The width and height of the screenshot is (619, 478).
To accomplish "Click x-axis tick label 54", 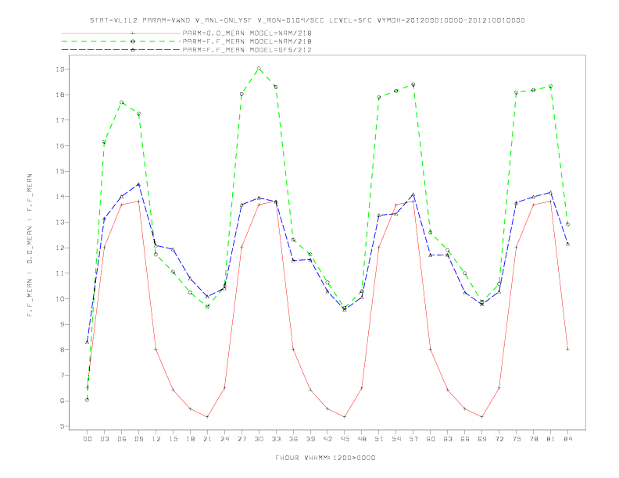I will click(396, 439).
